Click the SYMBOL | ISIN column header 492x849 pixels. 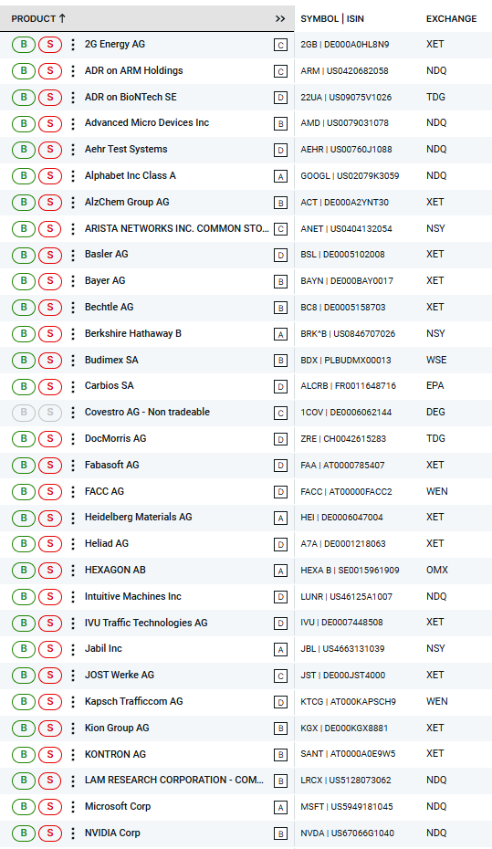(x=331, y=19)
